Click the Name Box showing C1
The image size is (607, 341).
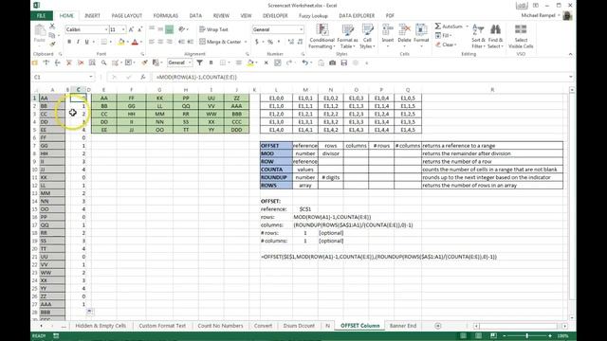(x=64, y=77)
